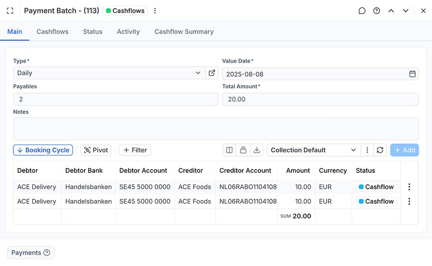Click the Pivot button
432x266 pixels.
[96, 150]
